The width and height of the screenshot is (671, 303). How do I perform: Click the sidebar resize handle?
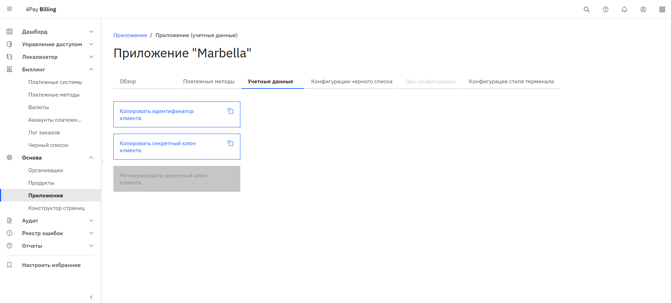pos(103,162)
